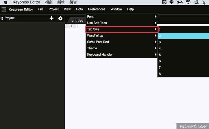The image size is (209, 129).
Task: Click the Project panel title
Action: [x=10, y=18]
